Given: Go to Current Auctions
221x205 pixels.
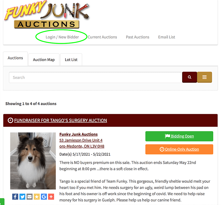Looking at the screenshot, I should pyautogui.click(x=102, y=37).
